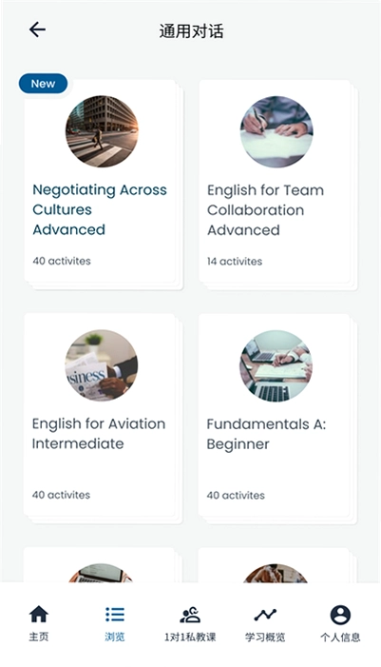Tap the street crossing course thumbnail
Image resolution: width=381 pixels, height=667 pixels.
[102, 131]
